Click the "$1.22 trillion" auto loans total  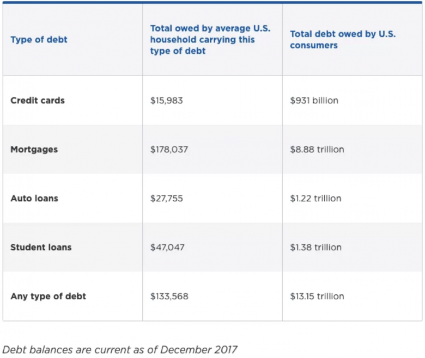click(315, 199)
